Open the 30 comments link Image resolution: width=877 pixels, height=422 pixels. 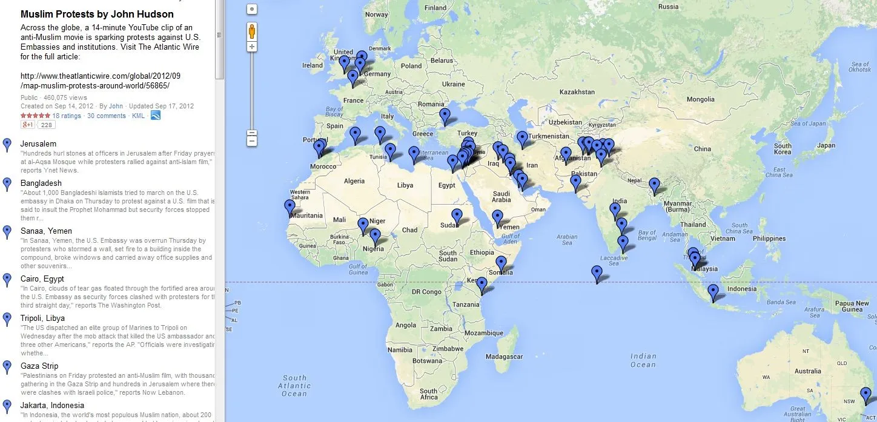107,116
